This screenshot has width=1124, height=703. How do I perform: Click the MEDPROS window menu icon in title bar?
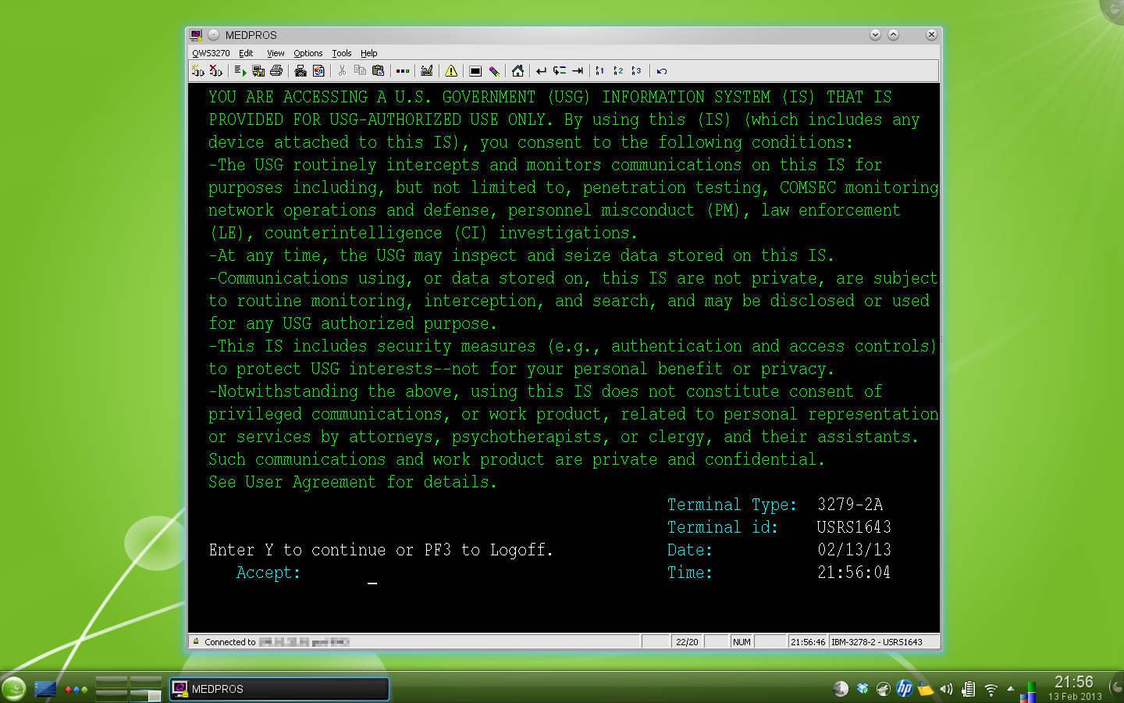pyautogui.click(x=196, y=35)
